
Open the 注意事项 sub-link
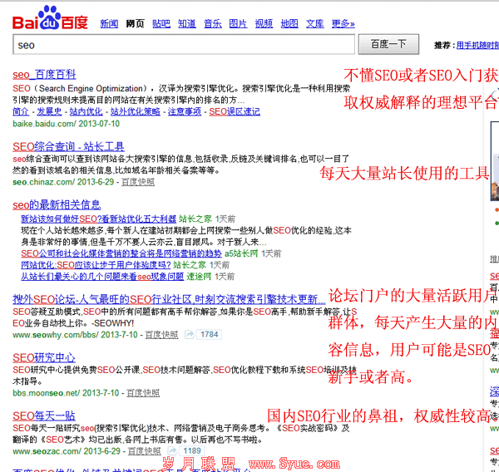[x=185, y=111]
